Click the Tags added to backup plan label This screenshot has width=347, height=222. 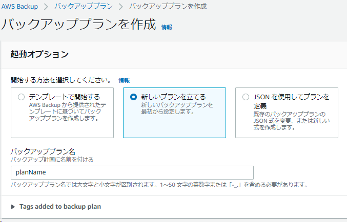[x=60, y=207]
